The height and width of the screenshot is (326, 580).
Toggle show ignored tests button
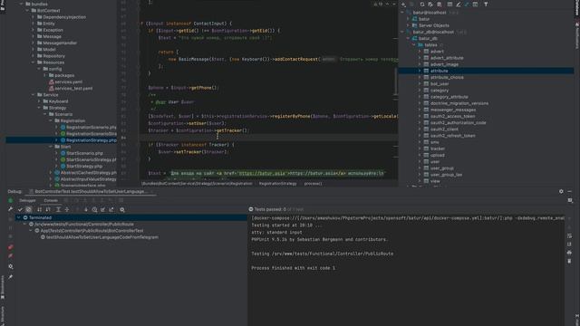coord(29,209)
